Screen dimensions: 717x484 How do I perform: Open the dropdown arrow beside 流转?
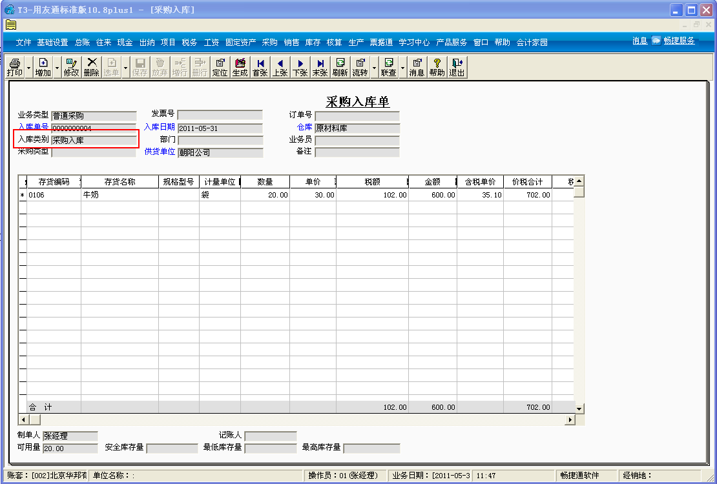(373, 67)
